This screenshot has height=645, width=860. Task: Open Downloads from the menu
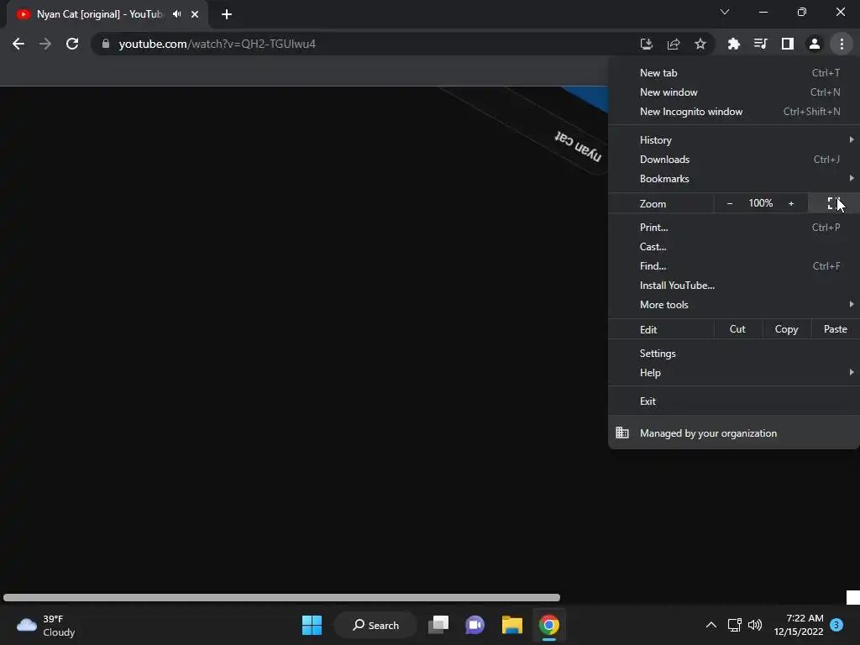click(734, 159)
